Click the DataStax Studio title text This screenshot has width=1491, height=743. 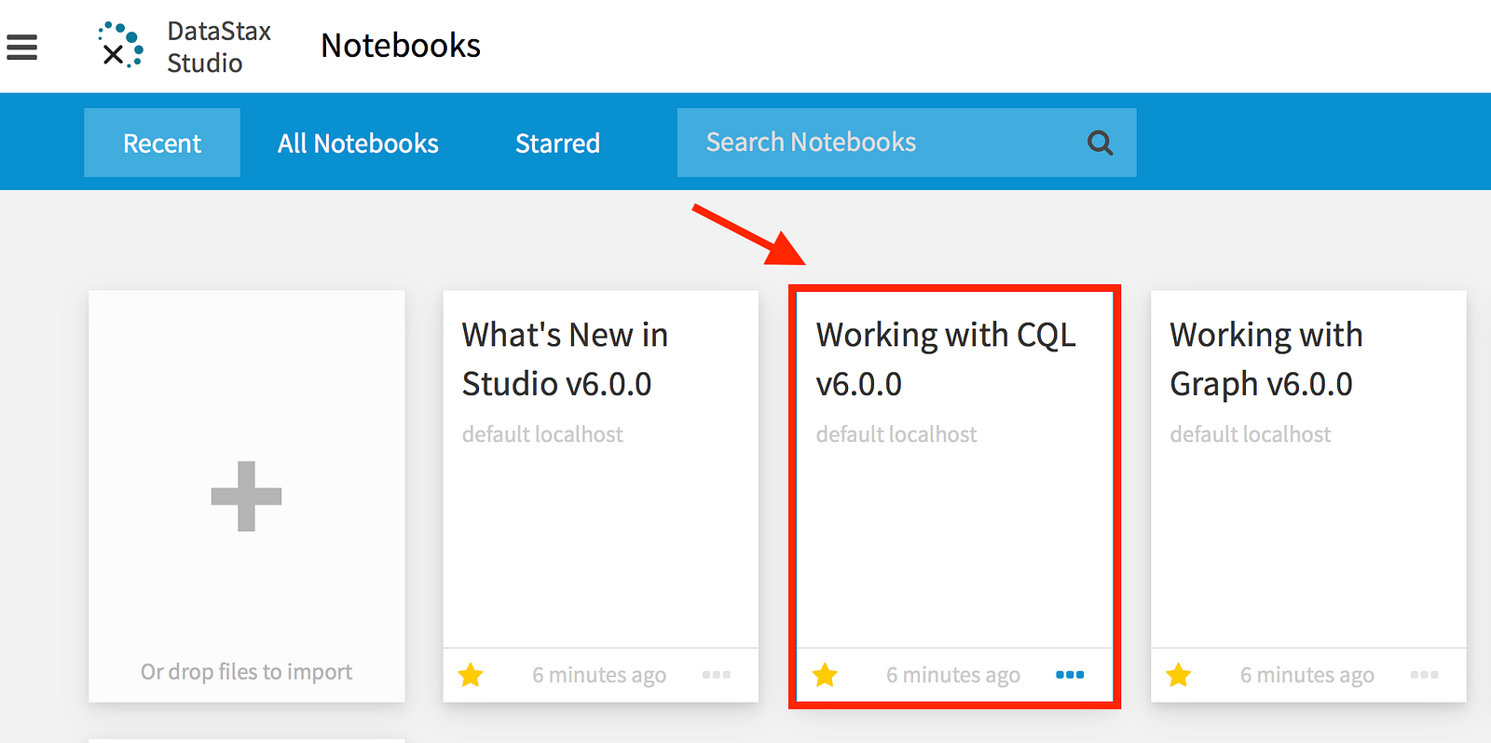[219, 47]
